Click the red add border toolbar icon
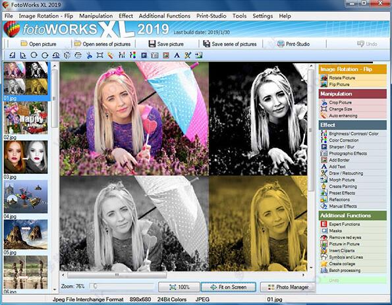The height and width of the screenshot is (305, 392). (166, 55)
